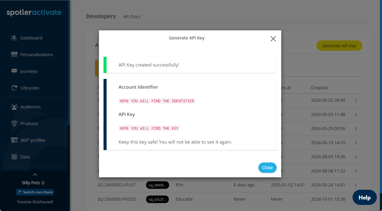This screenshot has height=211, width=382.
Task: Click the blue Close button
Action: point(268,168)
